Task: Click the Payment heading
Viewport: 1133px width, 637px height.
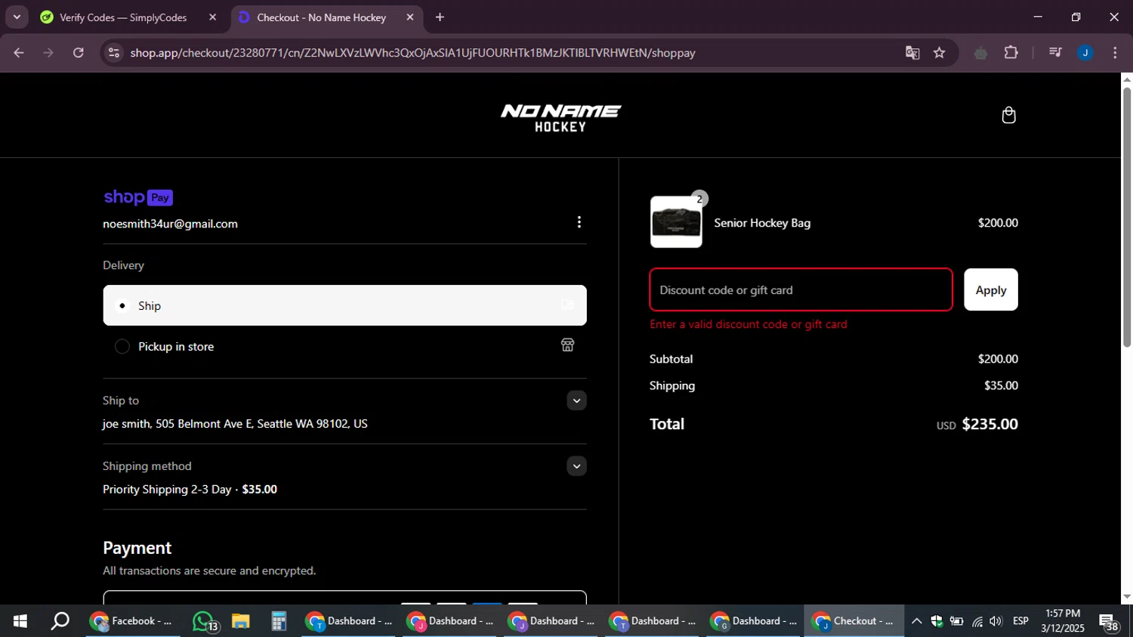Action: point(137,548)
